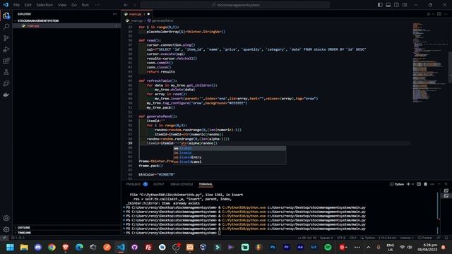Screen dimensions: 452x254
Task: Open the Run and Debug view
Action: (6, 49)
